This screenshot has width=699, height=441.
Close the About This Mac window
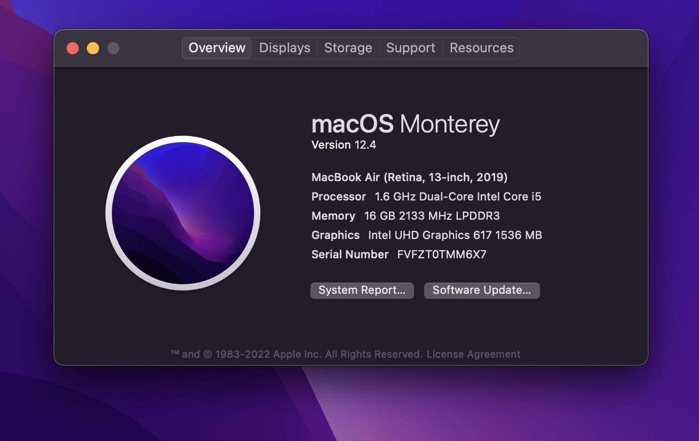click(73, 48)
